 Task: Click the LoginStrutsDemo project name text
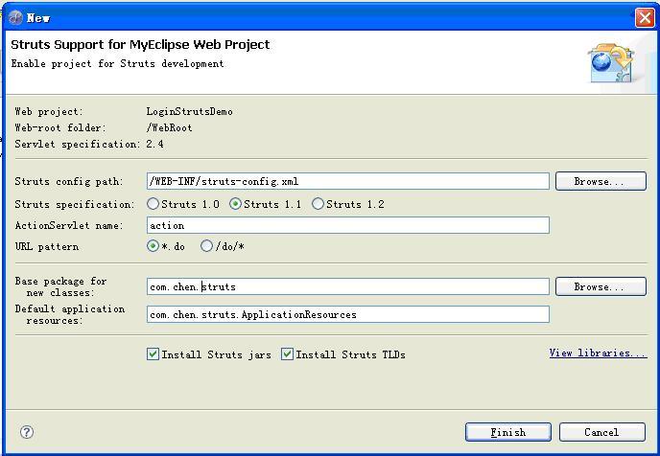[x=189, y=111]
